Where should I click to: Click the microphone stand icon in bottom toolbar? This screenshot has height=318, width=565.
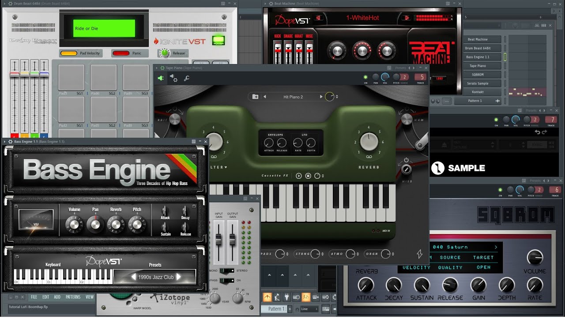(277, 297)
